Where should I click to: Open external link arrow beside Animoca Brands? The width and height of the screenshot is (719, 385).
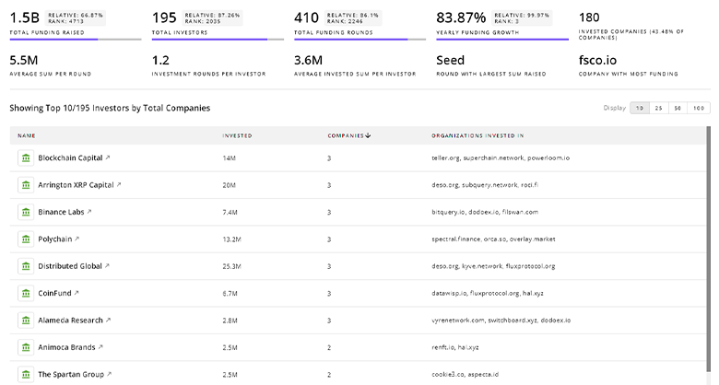pos(100,346)
